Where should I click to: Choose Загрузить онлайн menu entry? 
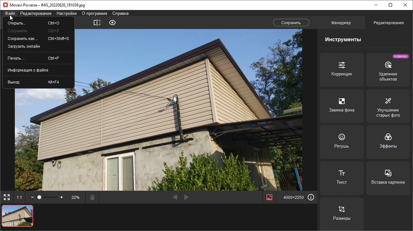[39, 46]
